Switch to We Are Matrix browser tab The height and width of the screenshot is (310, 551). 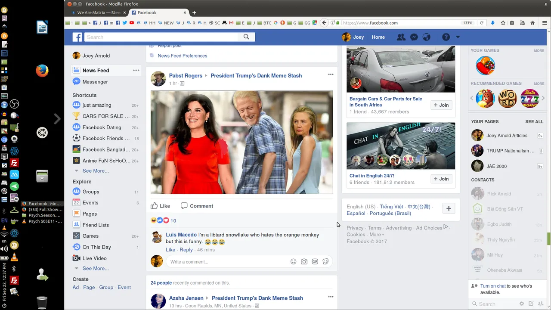point(98,12)
